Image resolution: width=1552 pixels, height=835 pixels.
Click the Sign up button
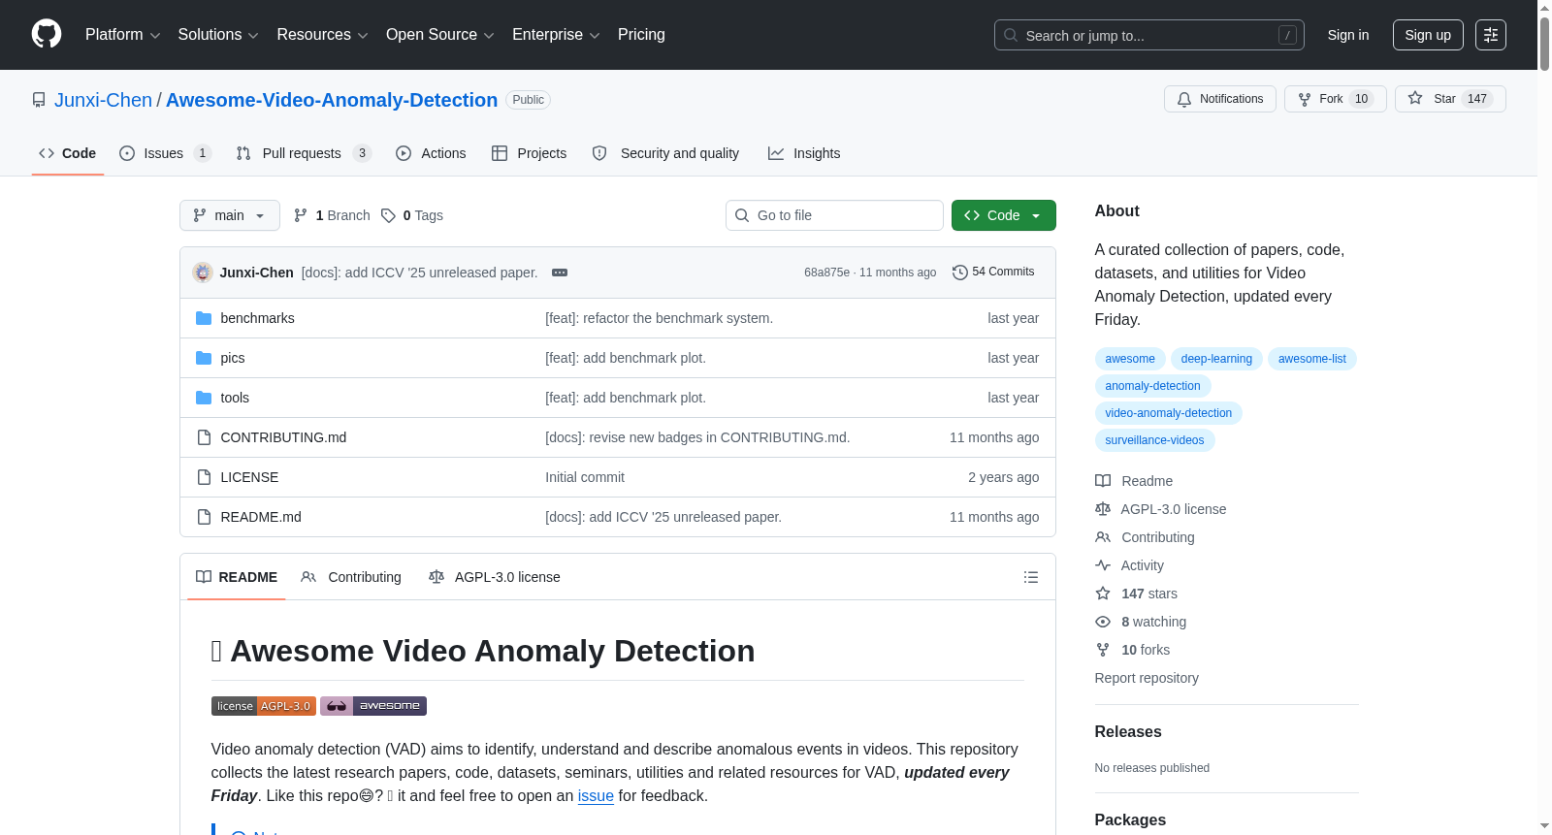pyautogui.click(x=1428, y=35)
